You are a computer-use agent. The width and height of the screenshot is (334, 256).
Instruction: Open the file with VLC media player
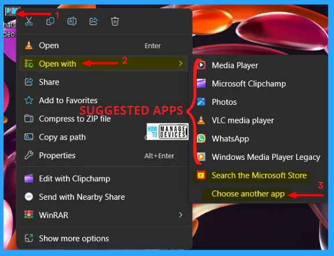click(259, 120)
